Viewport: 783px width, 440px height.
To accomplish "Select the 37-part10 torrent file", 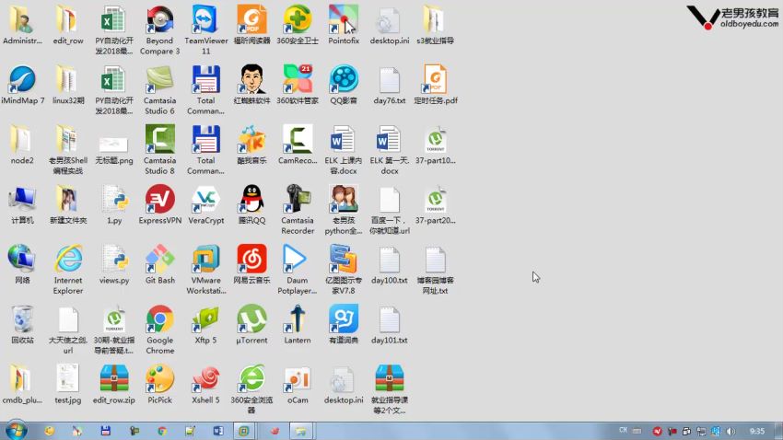I will click(x=436, y=145).
